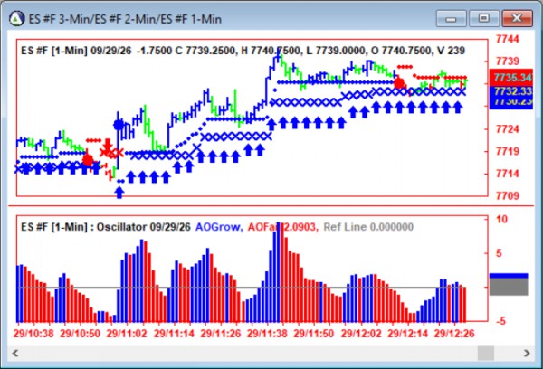Click the AOGrow legend label
The image size is (543, 369).
pyautogui.click(x=219, y=227)
